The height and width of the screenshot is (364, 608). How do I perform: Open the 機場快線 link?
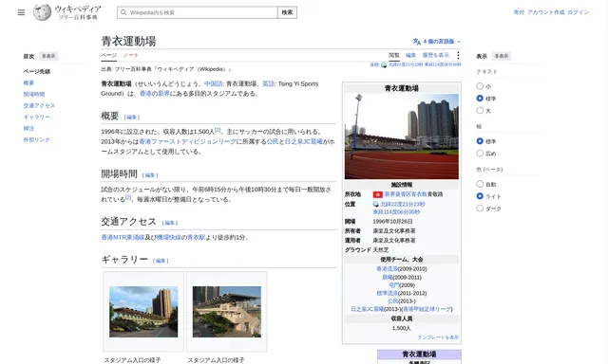[169, 237]
